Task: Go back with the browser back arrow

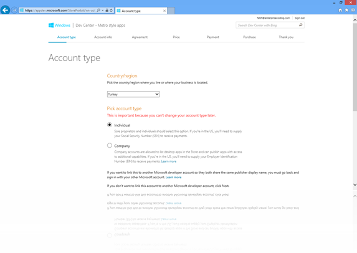Action: (5, 10)
